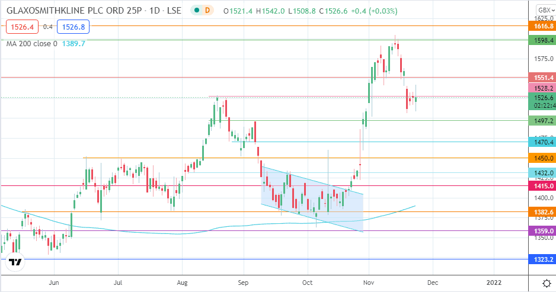Click the 1415.0 magenta price label
This screenshot has height=292, width=556.
point(543,186)
